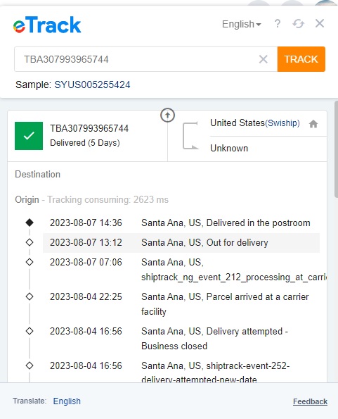The height and width of the screenshot is (419, 338).
Task: Select the Out for delivery event row
Action: click(x=181, y=243)
